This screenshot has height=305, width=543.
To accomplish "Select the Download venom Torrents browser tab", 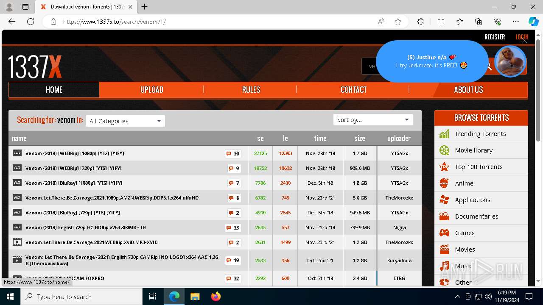I will [86, 7].
